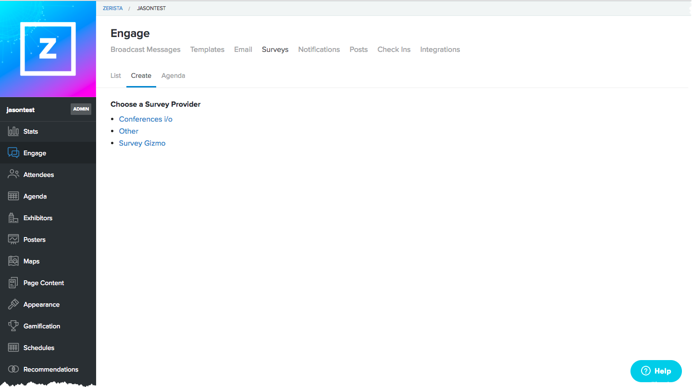Switch to the Broadcast Messages tab

(x=146, y=50)
